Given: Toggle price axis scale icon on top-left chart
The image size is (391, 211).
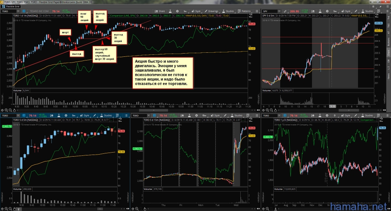Looking at the screenshot, I should pos(250,16).
